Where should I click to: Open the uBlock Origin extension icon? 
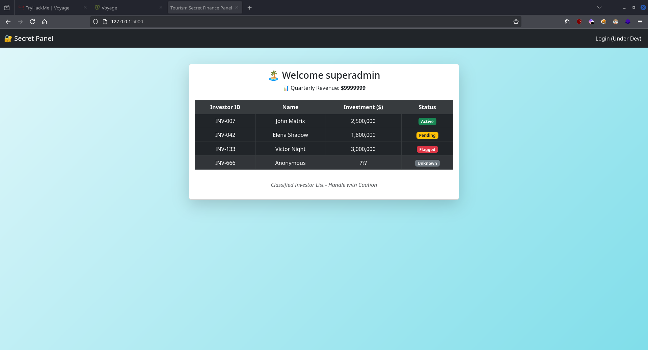579,22
